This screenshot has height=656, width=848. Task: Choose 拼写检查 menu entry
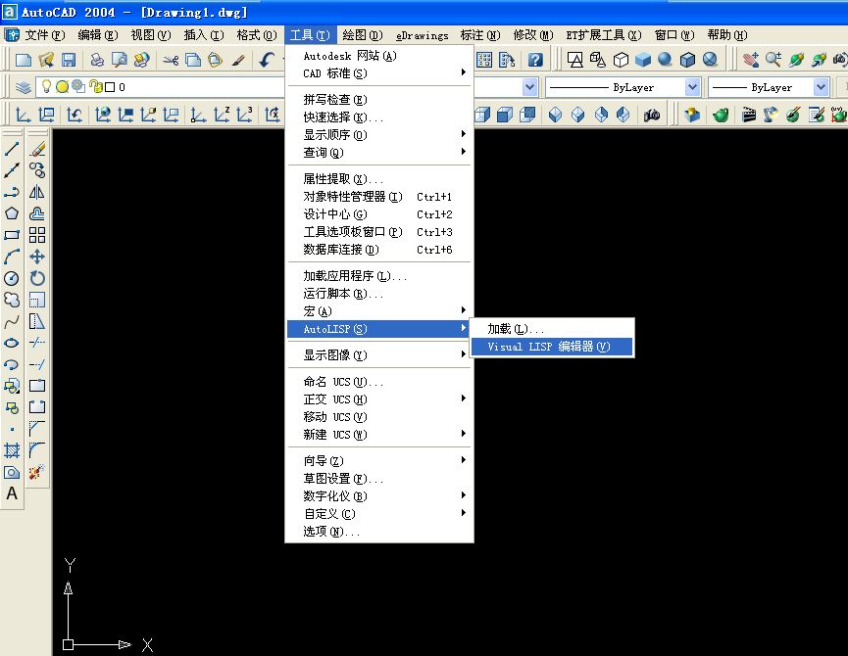click(379, 99)
